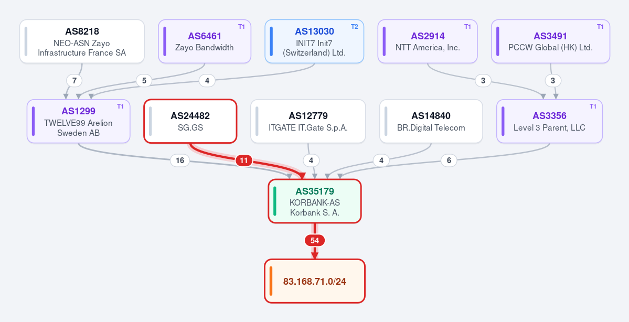Click the 83.168.71.0/24 prefix box
This screenshot has height=322, width=629.
(315, 281)
